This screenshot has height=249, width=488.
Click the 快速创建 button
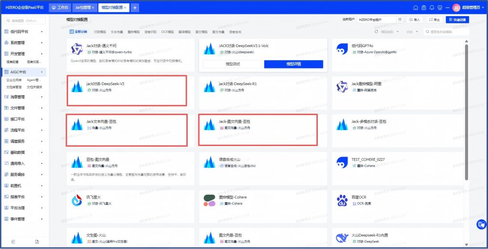457,20
